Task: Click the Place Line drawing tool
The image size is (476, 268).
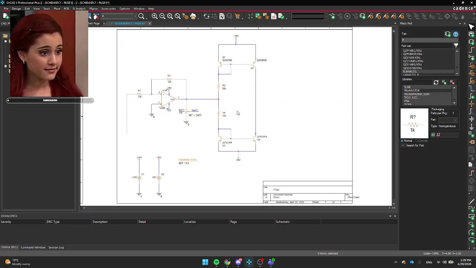Action: 472,201
